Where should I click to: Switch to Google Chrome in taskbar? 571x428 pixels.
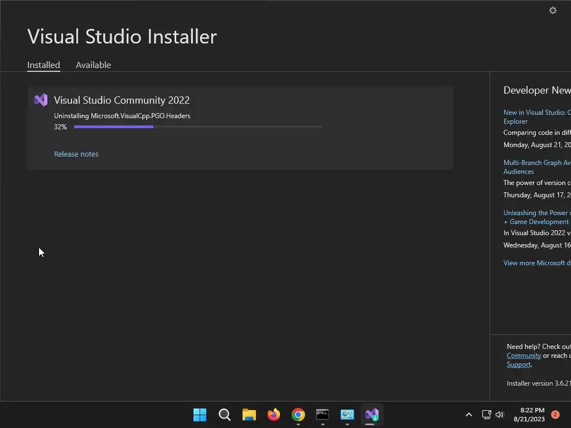pos(298,415)
